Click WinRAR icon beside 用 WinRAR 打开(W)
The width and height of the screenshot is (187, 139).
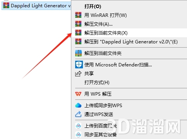(x=78, y=15)
